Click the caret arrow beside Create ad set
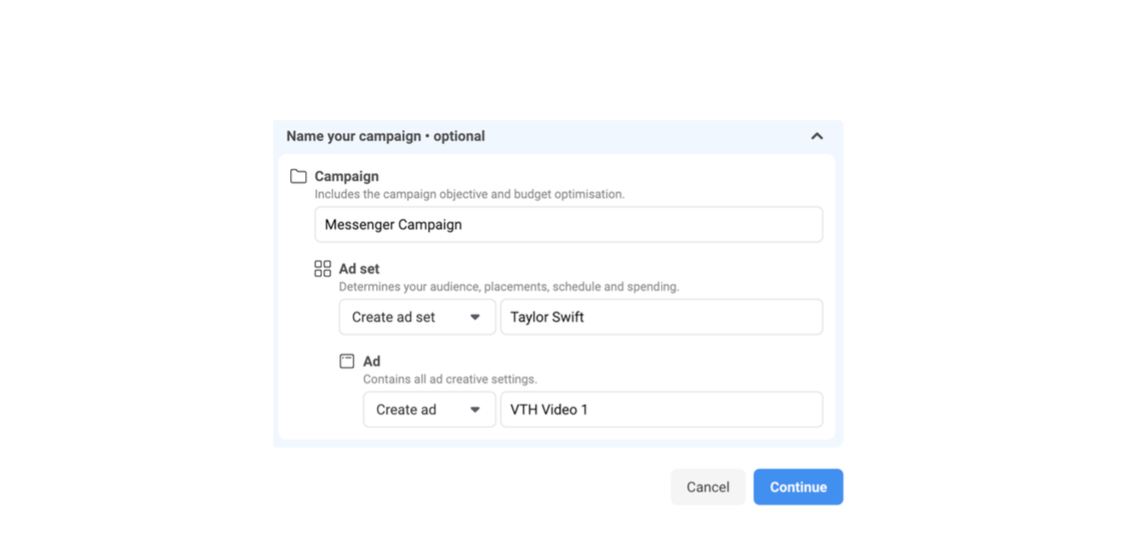This screenshot has height=542, width=1145. (x=476, y=317)
